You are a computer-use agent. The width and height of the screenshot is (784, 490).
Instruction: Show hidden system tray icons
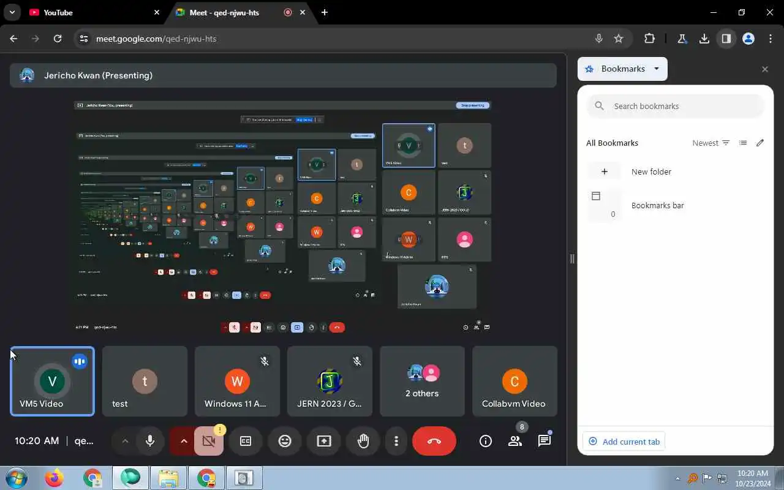[677, 478]
